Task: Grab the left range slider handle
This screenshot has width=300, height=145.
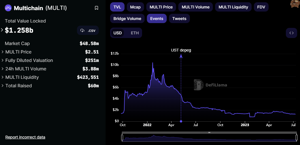Action: pos(122,138)
